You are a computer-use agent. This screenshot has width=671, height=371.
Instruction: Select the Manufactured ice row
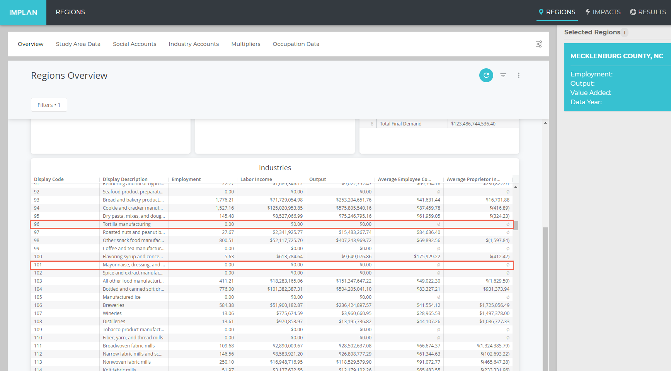(272, 297)
